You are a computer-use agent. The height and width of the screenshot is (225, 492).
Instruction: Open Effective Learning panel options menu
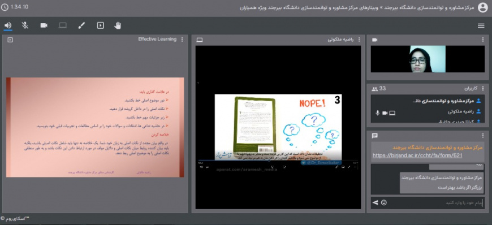182,40
